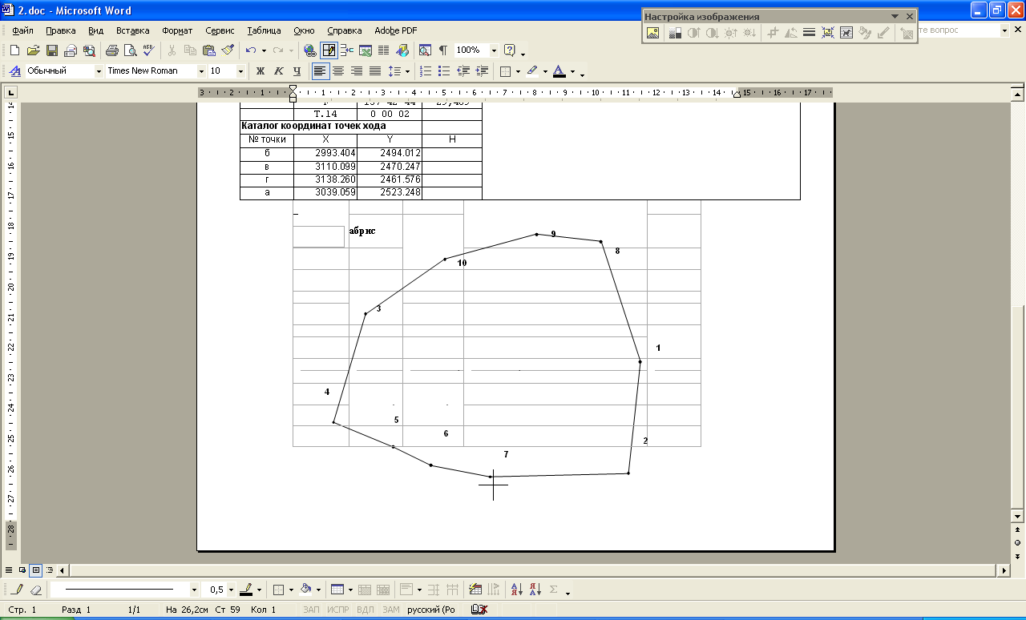This screenshot has width=1026, height=620.
Task: Select the Crop tool in the image toolbar
Action: (x=774, y=33)
